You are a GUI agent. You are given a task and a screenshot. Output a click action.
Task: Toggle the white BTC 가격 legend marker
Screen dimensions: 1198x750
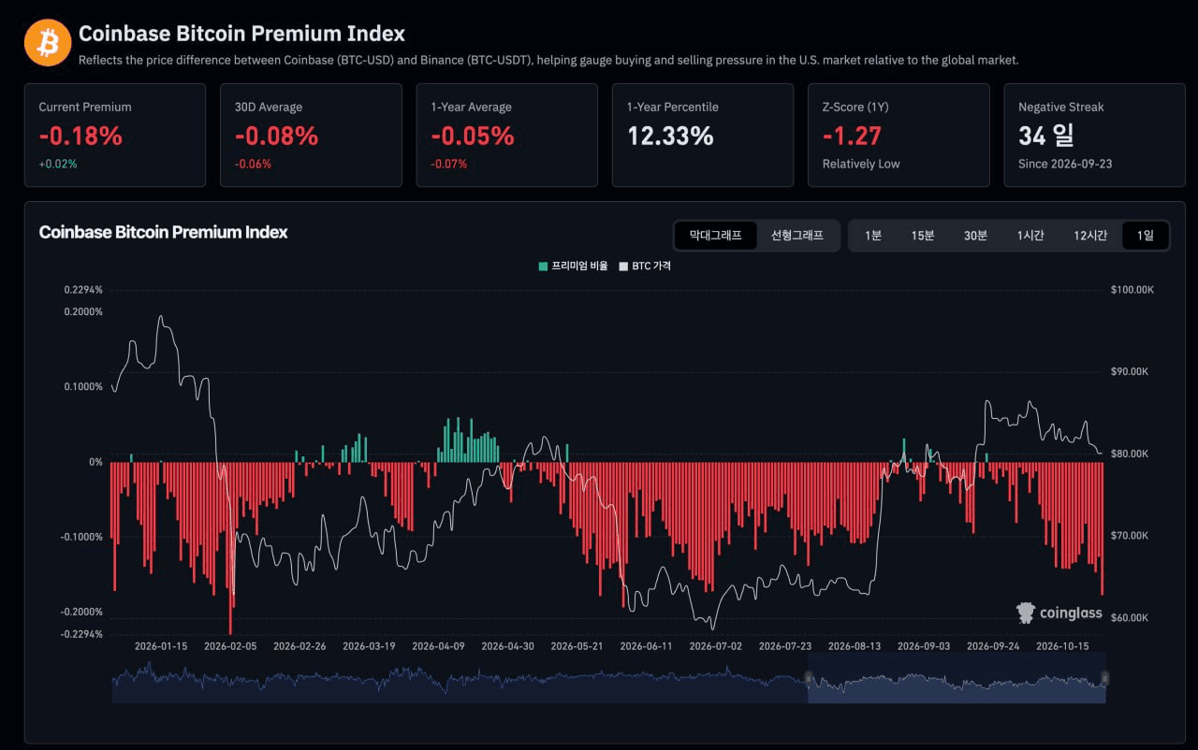click(x=623, y=267)
